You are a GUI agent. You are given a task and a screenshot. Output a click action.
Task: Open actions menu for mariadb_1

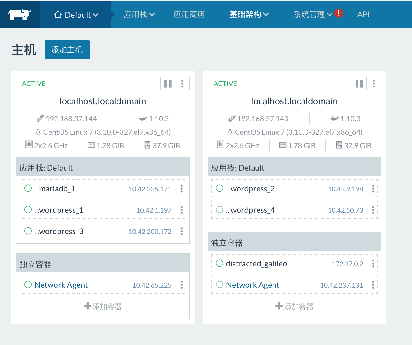(182, 189)
